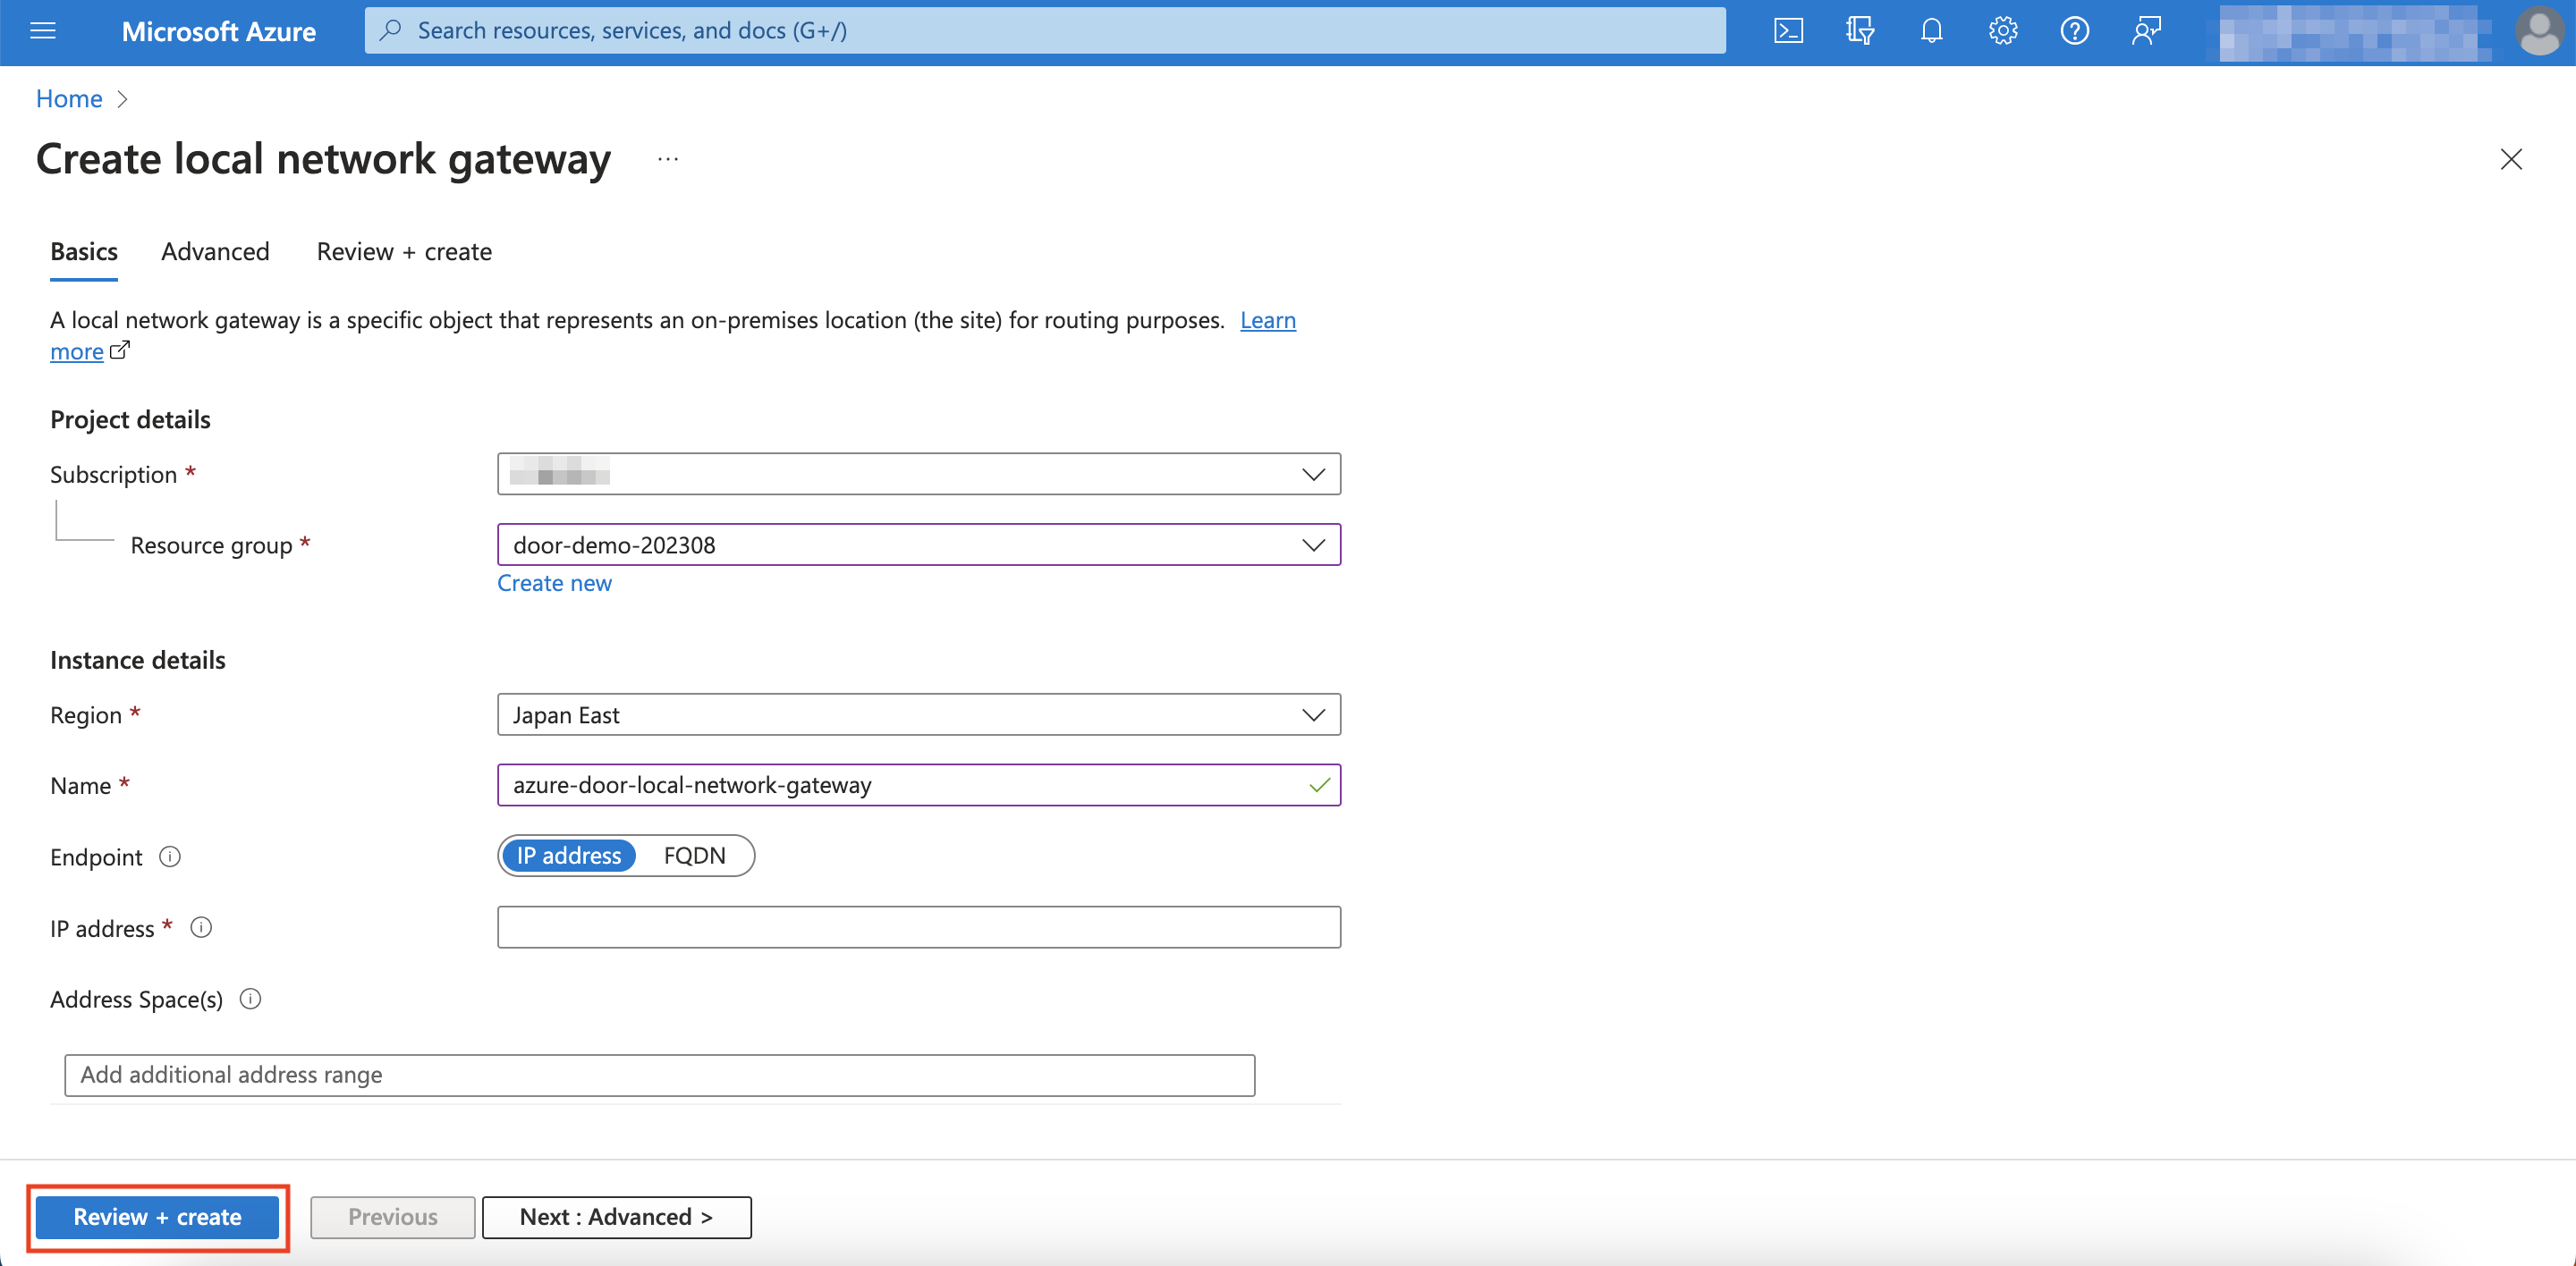Open the Azure portal hamburger menu
The width and height of the screenshot is (2576, 1266).
coord(42,30)
